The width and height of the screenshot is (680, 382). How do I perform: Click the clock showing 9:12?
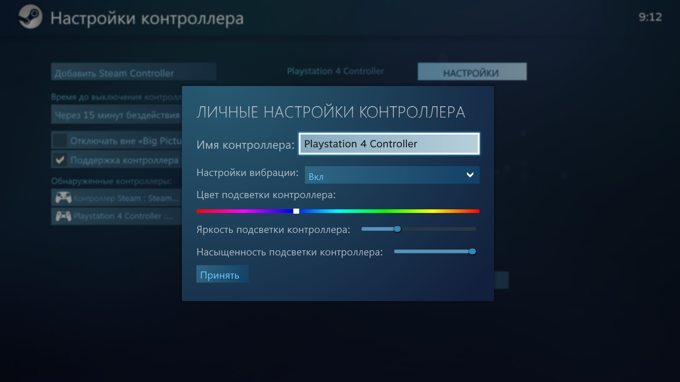coord(650,17)
